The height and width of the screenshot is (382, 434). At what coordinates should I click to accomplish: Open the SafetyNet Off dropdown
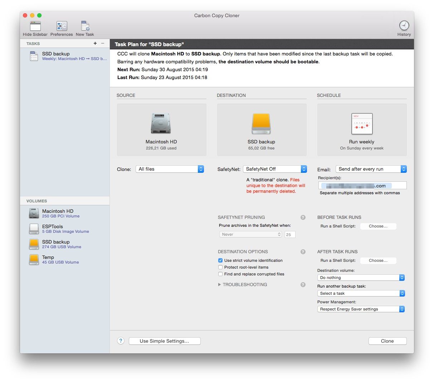275,169
